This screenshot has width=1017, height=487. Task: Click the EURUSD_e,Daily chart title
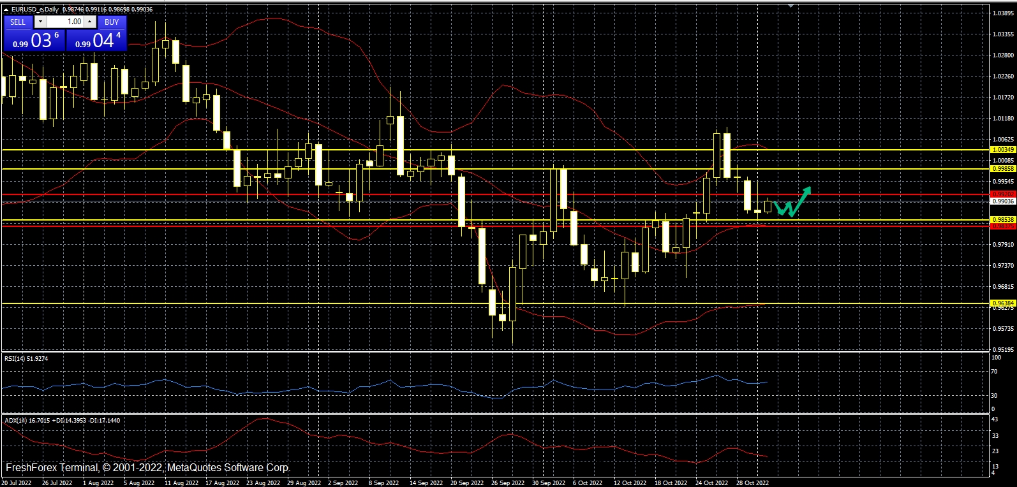click(34, 10)
